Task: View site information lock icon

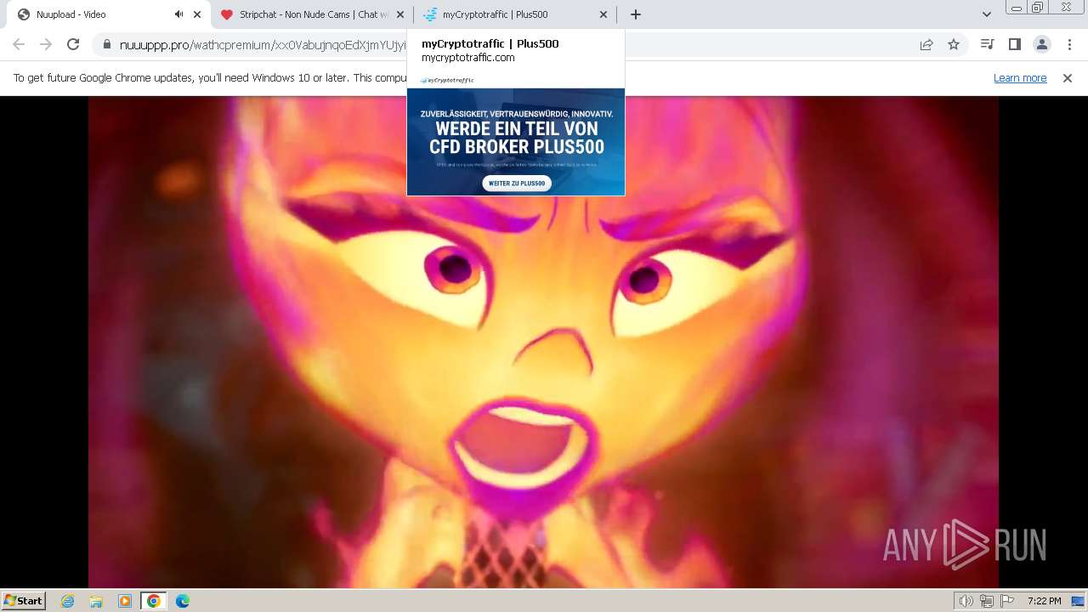Action: pyautogui.click(x=107, y=44)
